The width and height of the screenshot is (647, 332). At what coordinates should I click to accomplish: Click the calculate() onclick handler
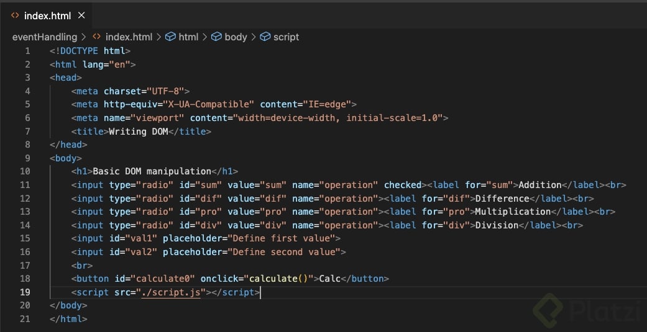(279, 279)
